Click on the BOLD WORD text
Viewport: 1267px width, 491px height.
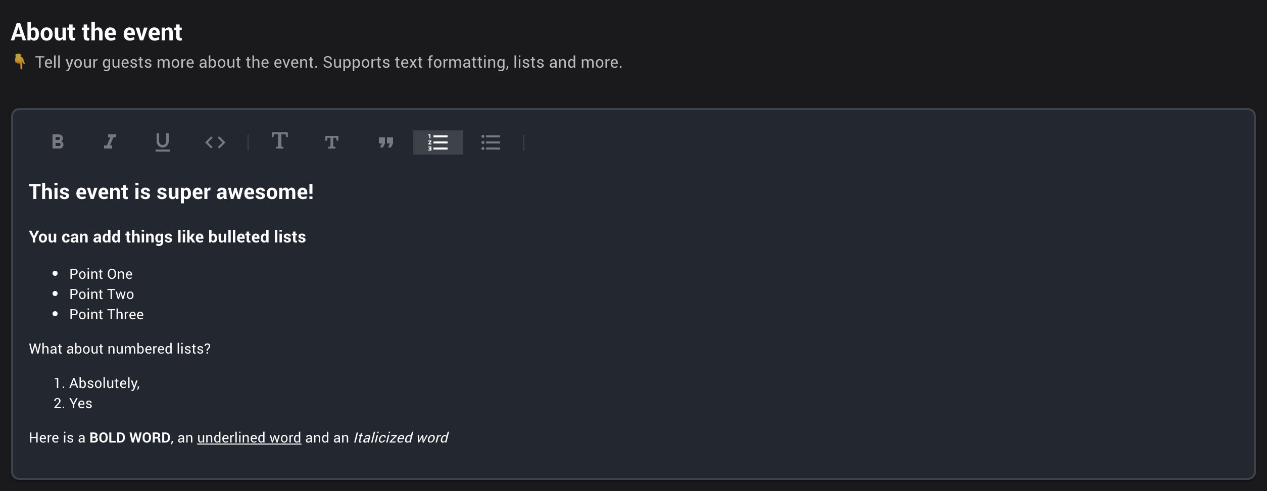[x=130, y=437]
